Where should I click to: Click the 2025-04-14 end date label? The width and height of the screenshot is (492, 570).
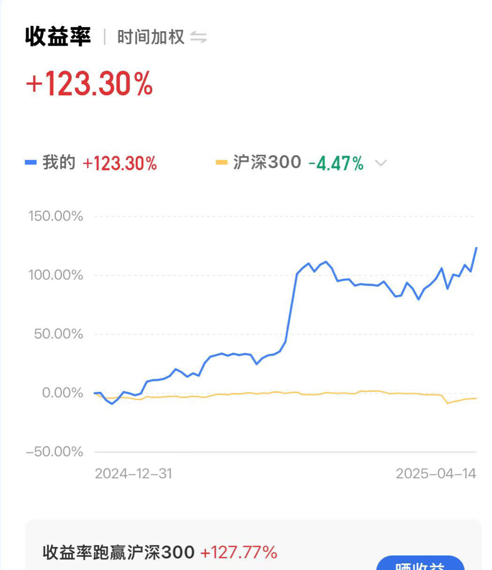pos(436,474)
